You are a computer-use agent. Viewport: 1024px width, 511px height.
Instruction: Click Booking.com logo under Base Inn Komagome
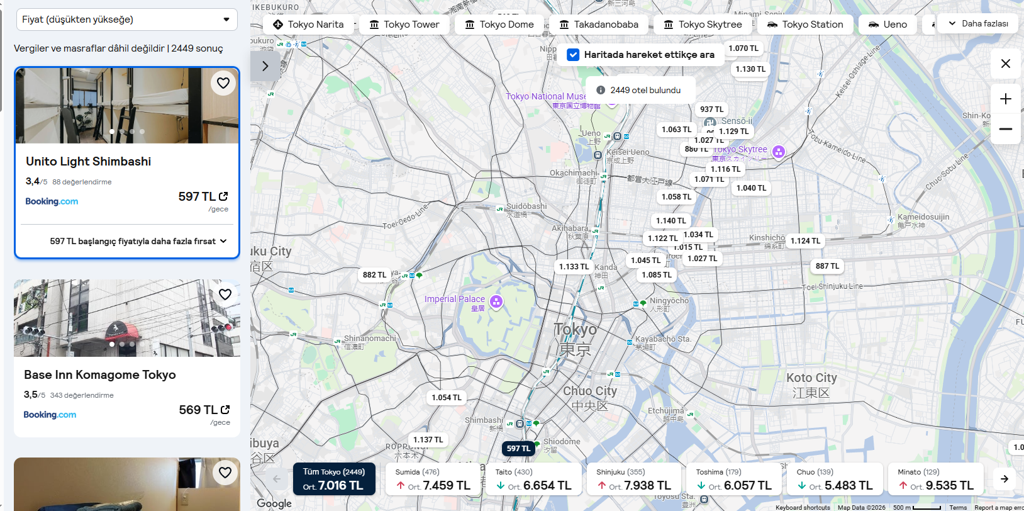coord(50,415)
